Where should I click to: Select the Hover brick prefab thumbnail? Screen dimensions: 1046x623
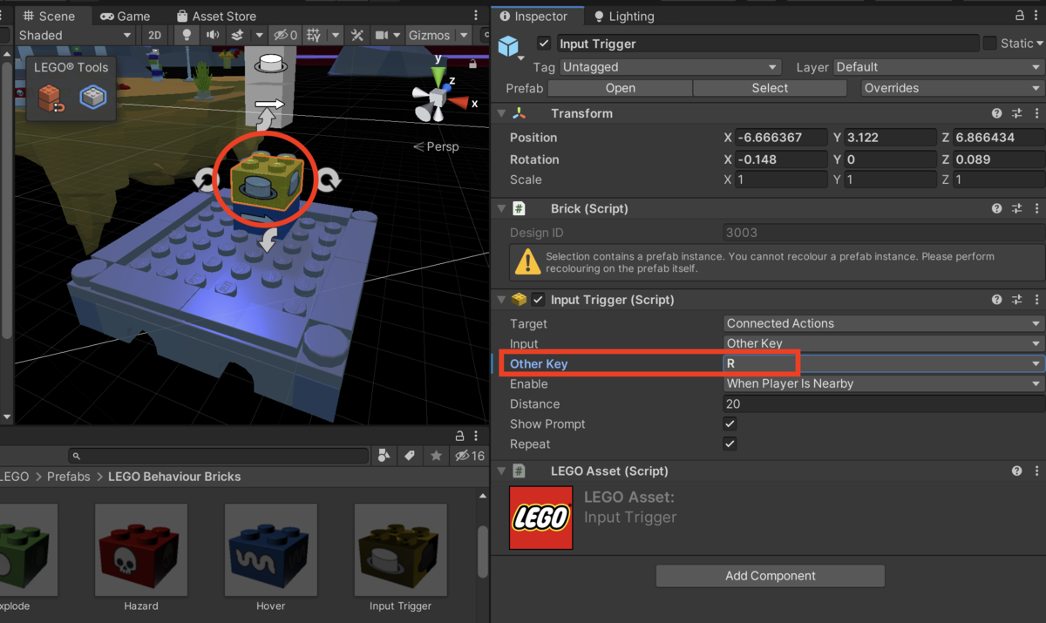[271, 551]
